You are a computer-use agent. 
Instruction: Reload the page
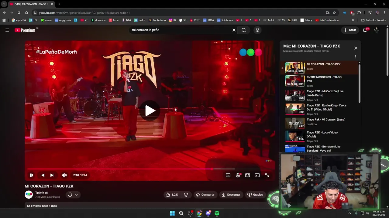pos(19,13)
